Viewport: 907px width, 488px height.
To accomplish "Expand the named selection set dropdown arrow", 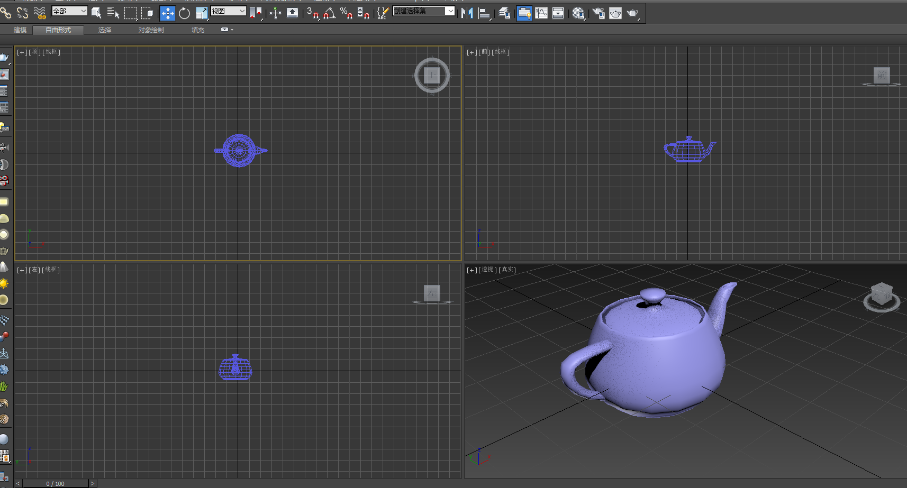I will [x=450, y=11].
